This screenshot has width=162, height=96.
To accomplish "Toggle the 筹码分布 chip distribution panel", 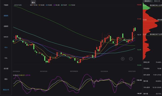I will coord(6,90).
